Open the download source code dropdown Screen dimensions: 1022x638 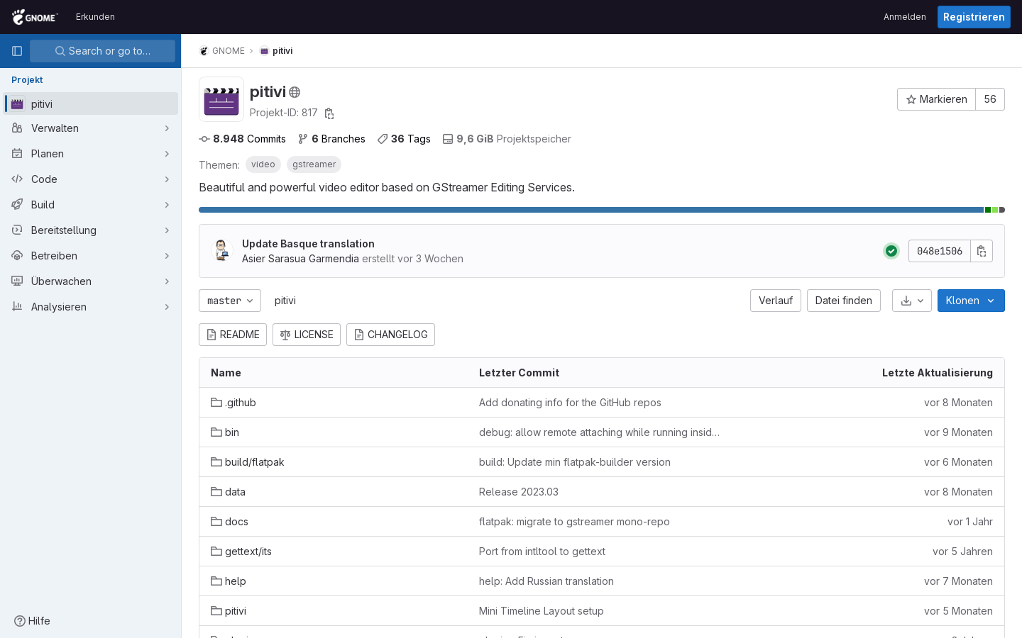[x=911, y=301]
